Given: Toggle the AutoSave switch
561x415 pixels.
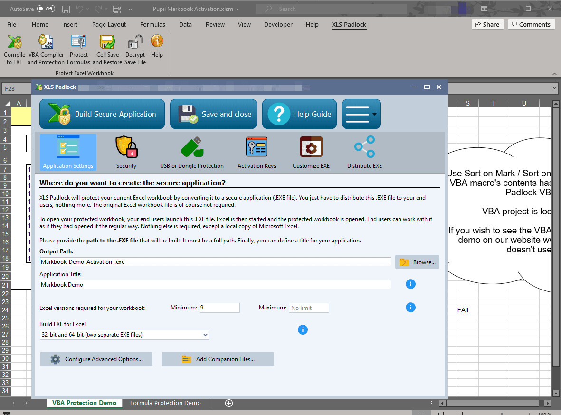Looking at the screenshot, I should tap(46, 9).
